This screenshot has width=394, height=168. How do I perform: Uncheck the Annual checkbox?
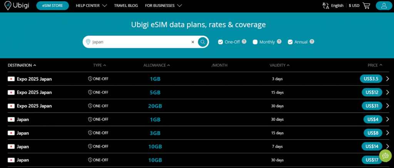click(x=290, y=42)
